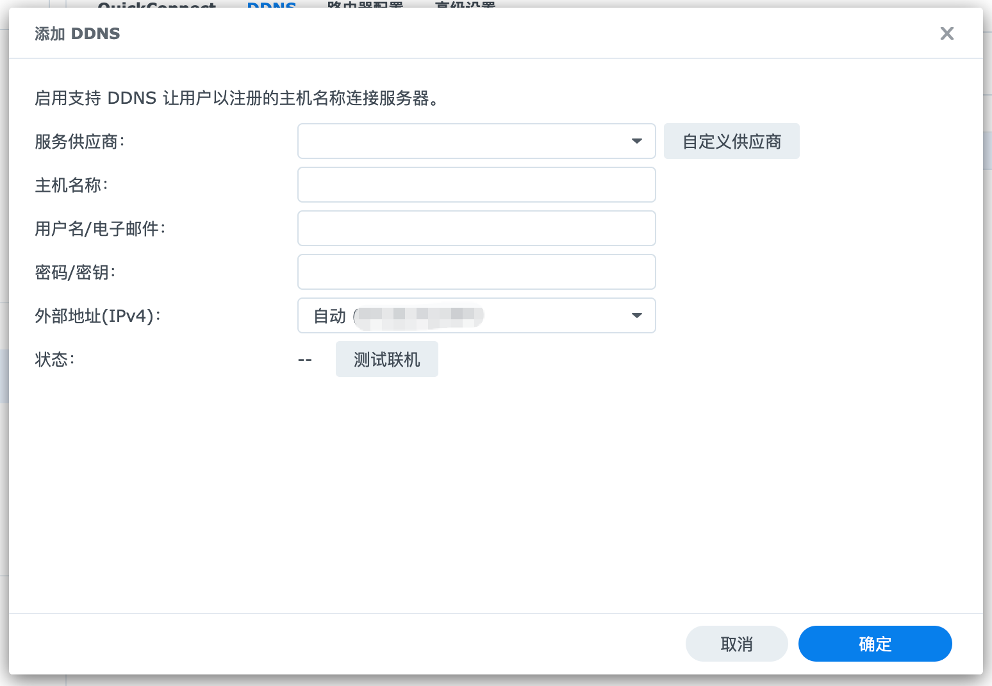992x686 pixels.
Task: Cancel with the 取消 button
Action: point(736,644)
